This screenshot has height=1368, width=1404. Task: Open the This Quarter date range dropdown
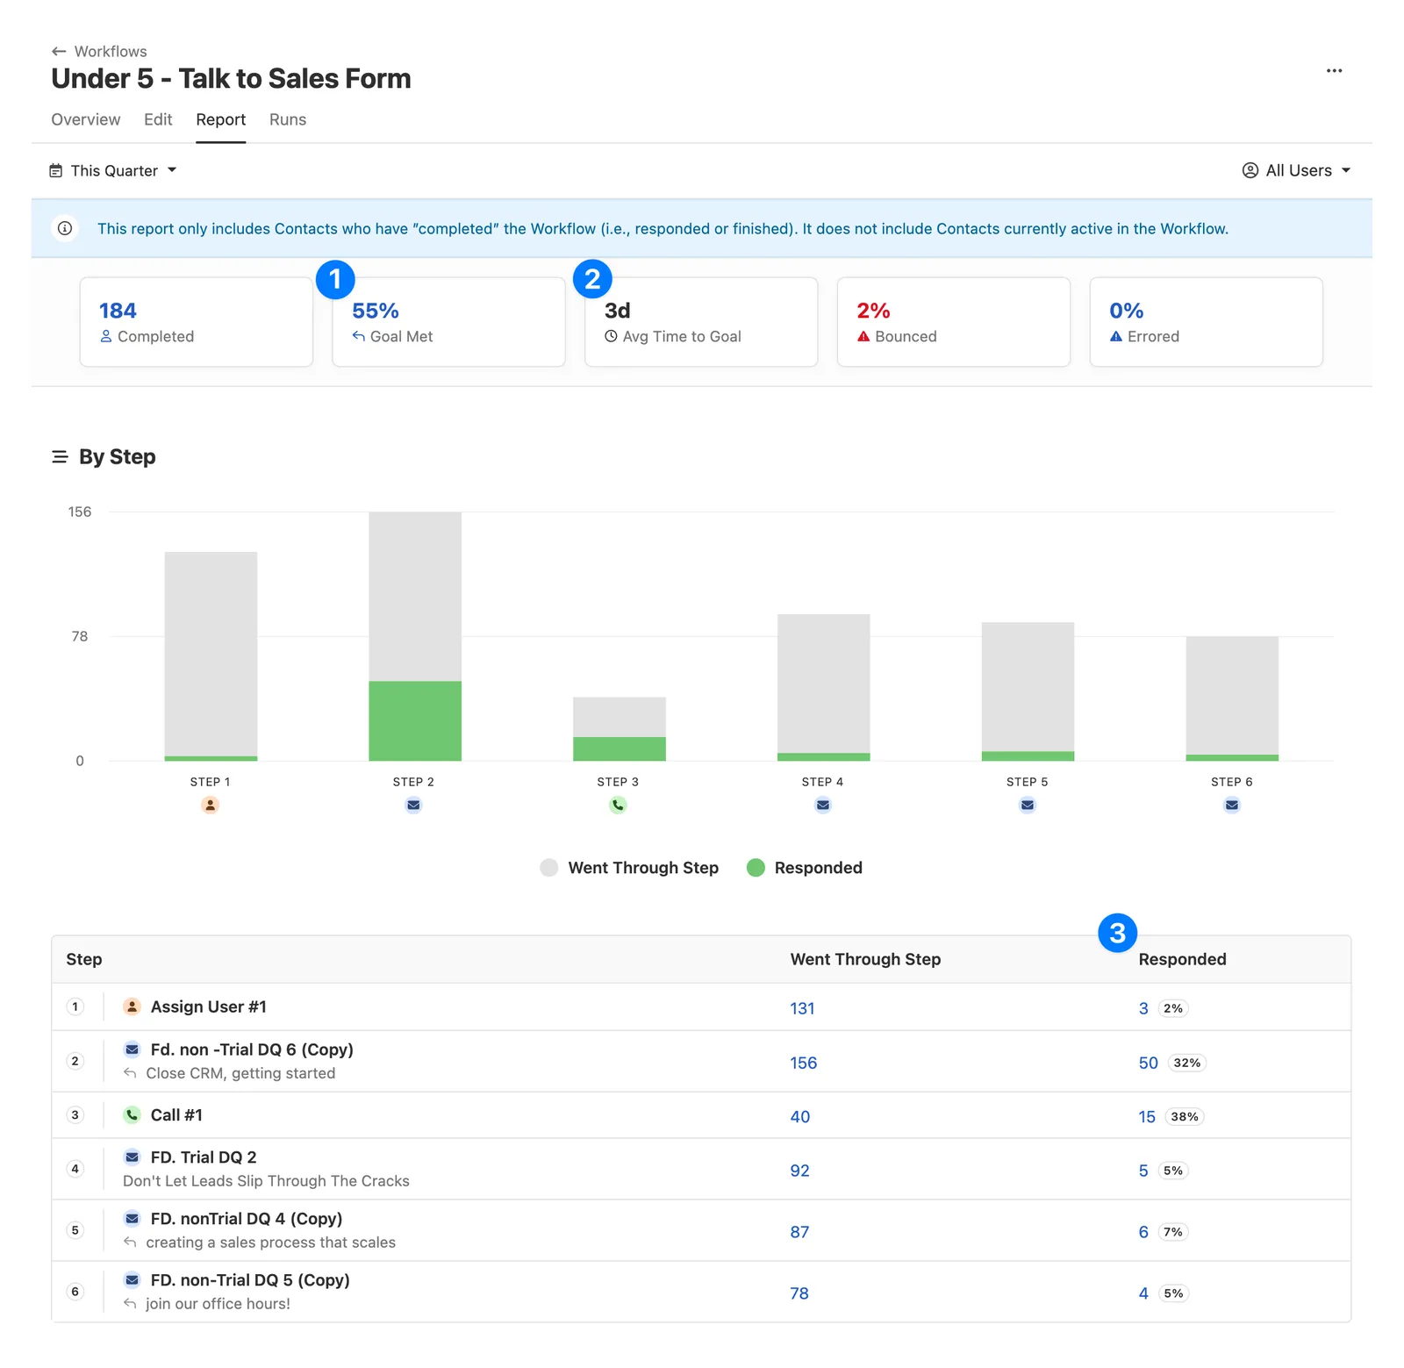click(113, 171)
